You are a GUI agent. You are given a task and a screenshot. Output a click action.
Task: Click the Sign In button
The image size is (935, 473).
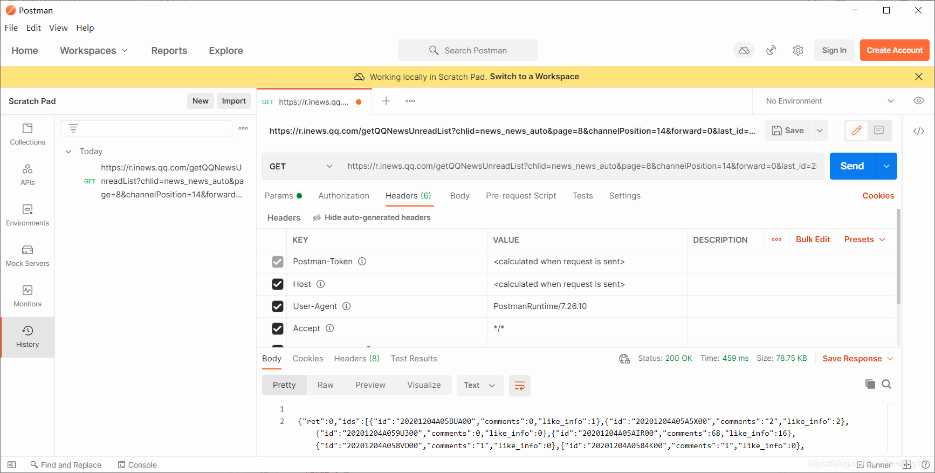pos(834,50)
